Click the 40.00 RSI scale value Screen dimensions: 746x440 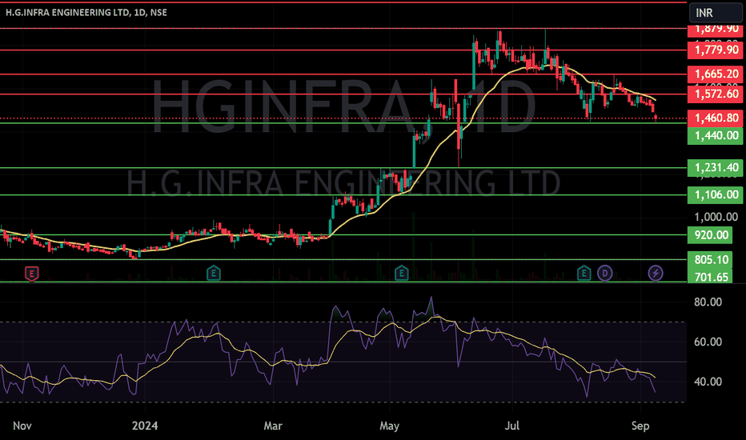[x=708, y=382]
